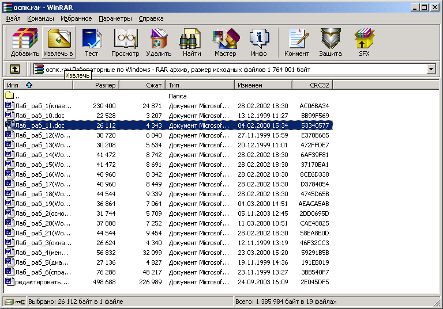
Task: Sort by the CRC32 column header
Action: pyautogui.click(x=313, y=85)
